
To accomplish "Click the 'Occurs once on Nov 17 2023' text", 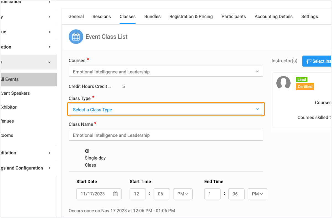I will [x=122, y=211].
